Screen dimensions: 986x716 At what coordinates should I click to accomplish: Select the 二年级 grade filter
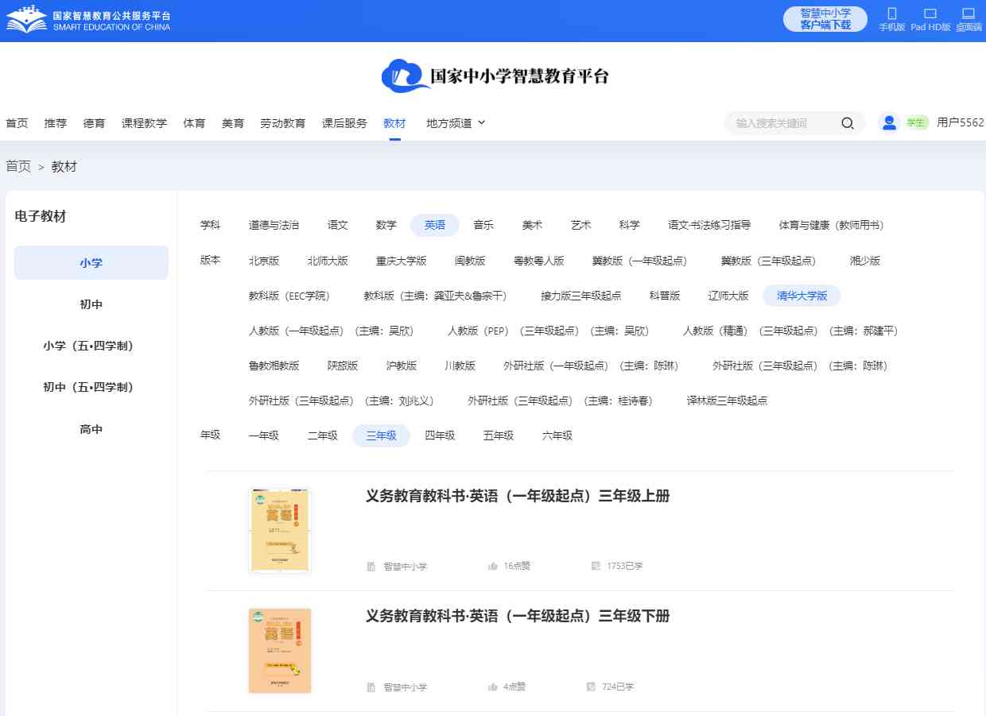[x=323, y=435]
